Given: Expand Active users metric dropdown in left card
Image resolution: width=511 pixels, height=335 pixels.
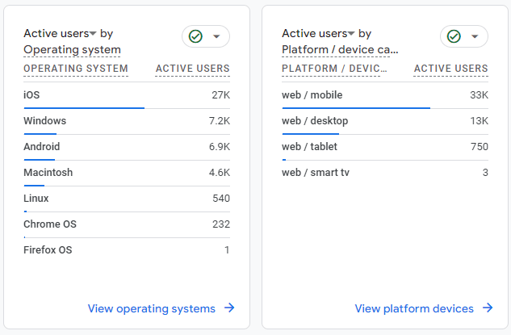Looking at the screenshot, I should (93, 34).
